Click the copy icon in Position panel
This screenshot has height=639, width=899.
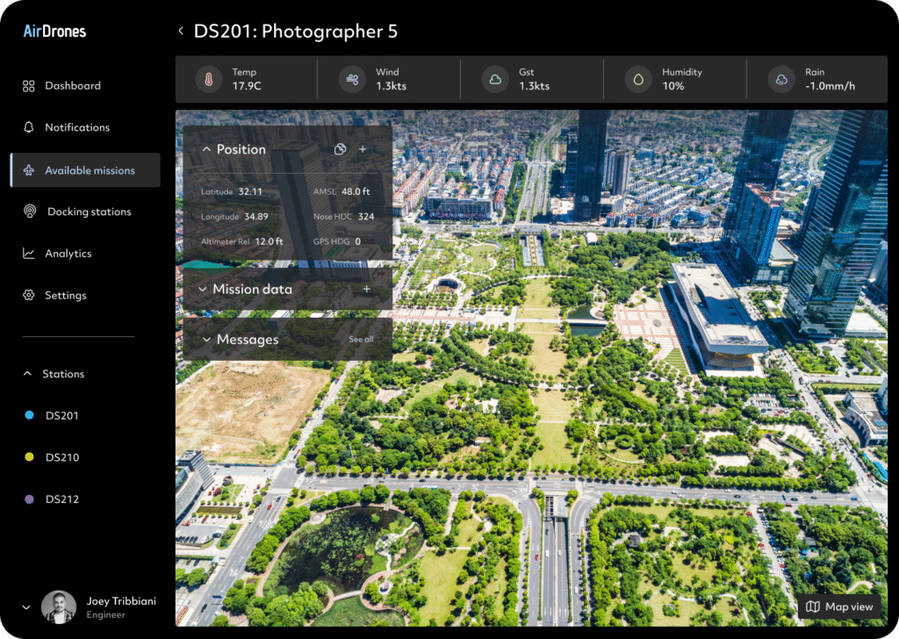[341, 150]
